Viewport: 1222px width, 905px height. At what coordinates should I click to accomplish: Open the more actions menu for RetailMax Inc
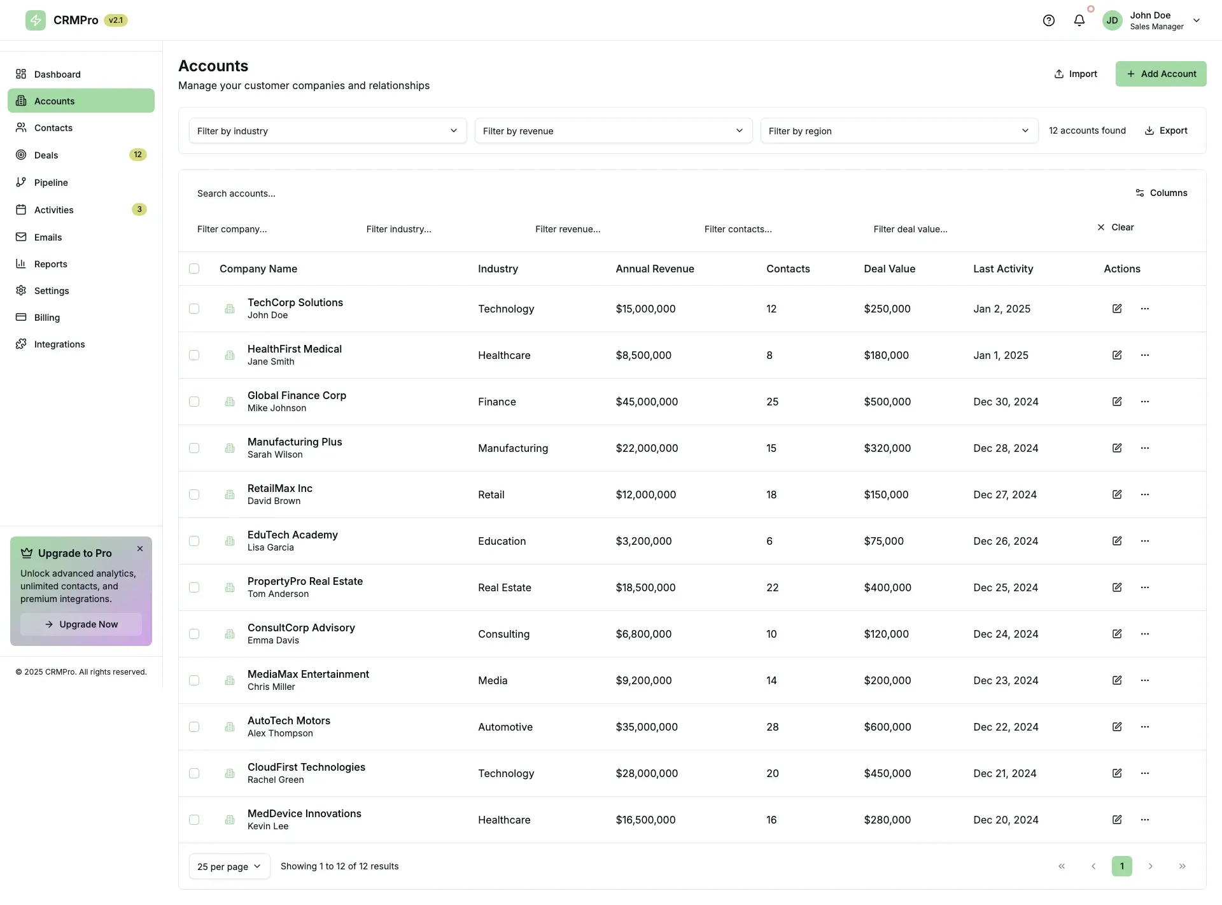1144,495
